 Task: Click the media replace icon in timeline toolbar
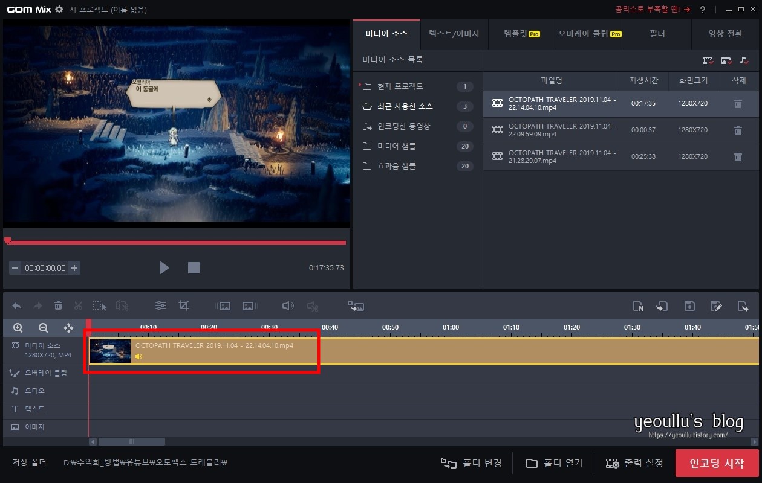[356, 306]
